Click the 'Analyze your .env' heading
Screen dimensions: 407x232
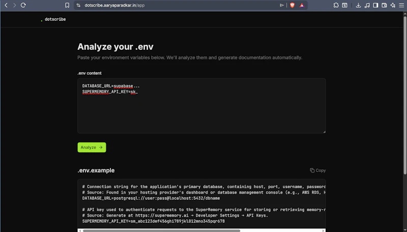click(115, 47)
